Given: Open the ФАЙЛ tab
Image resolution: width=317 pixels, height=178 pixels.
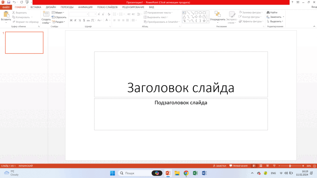Looking at the screenshot, I should [6, 7].
